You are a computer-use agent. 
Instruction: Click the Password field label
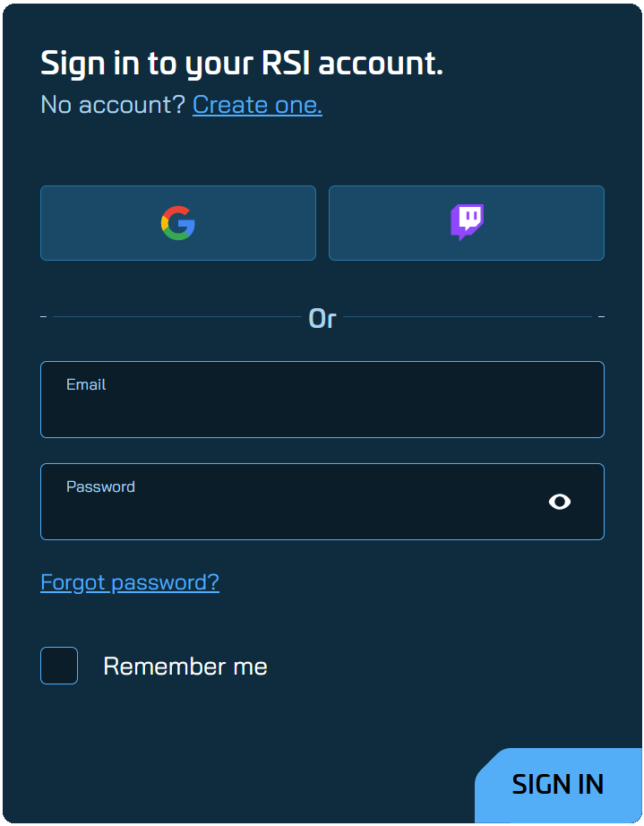(x=100, y=486)
